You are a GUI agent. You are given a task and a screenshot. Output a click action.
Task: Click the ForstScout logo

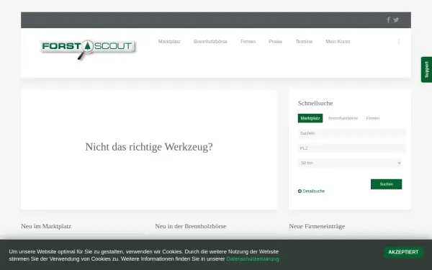tap(88, 49)
